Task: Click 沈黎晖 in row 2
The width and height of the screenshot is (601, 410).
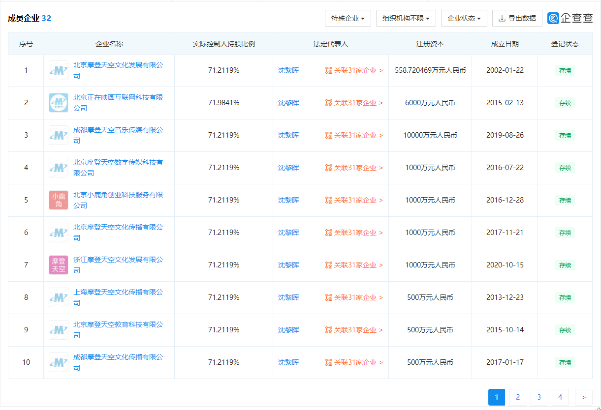Action: (x=288, y=103)
